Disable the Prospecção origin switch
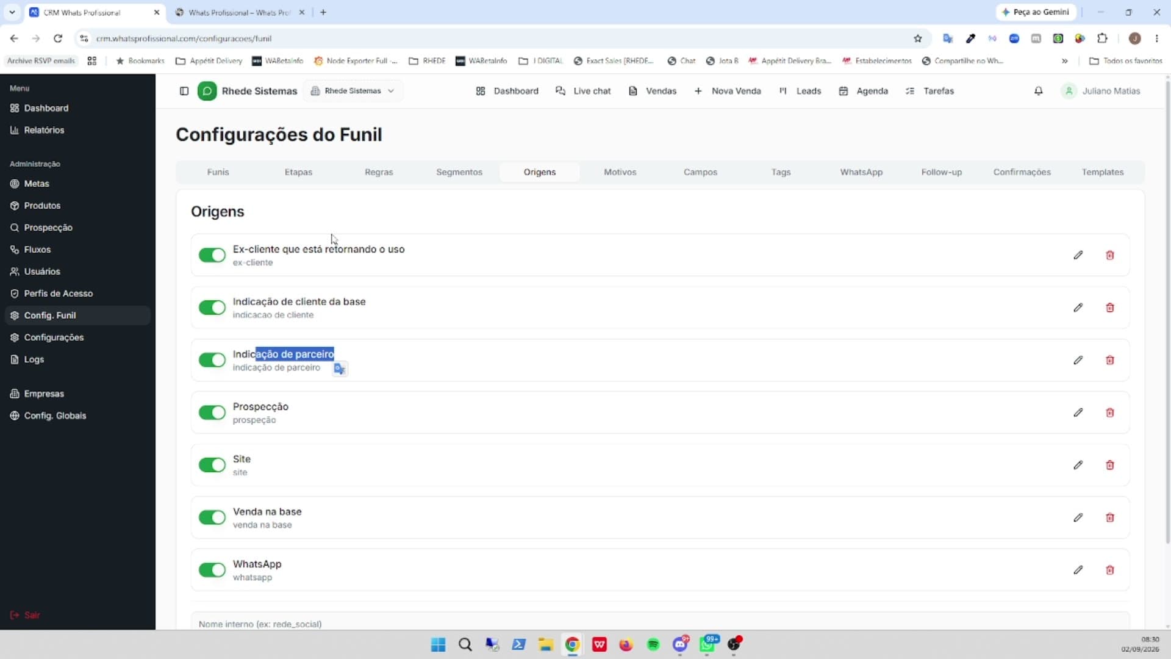 pyautogui.click(x=212, y=412)
